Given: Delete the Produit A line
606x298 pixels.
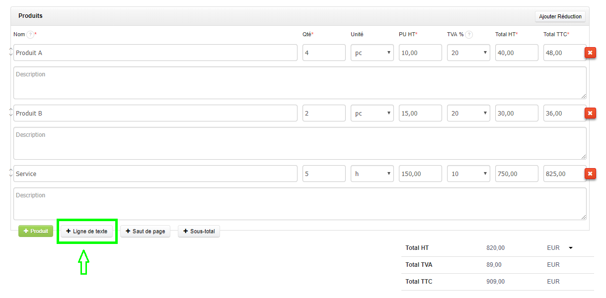Looking at the screenshot, I should (x=590, y=53).
